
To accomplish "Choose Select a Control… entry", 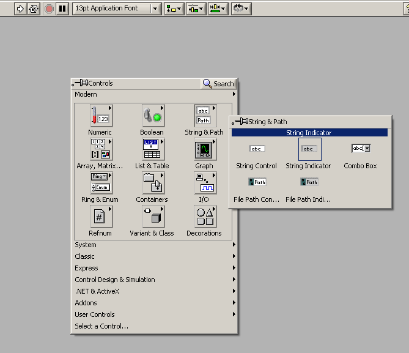I will [155, 326].
